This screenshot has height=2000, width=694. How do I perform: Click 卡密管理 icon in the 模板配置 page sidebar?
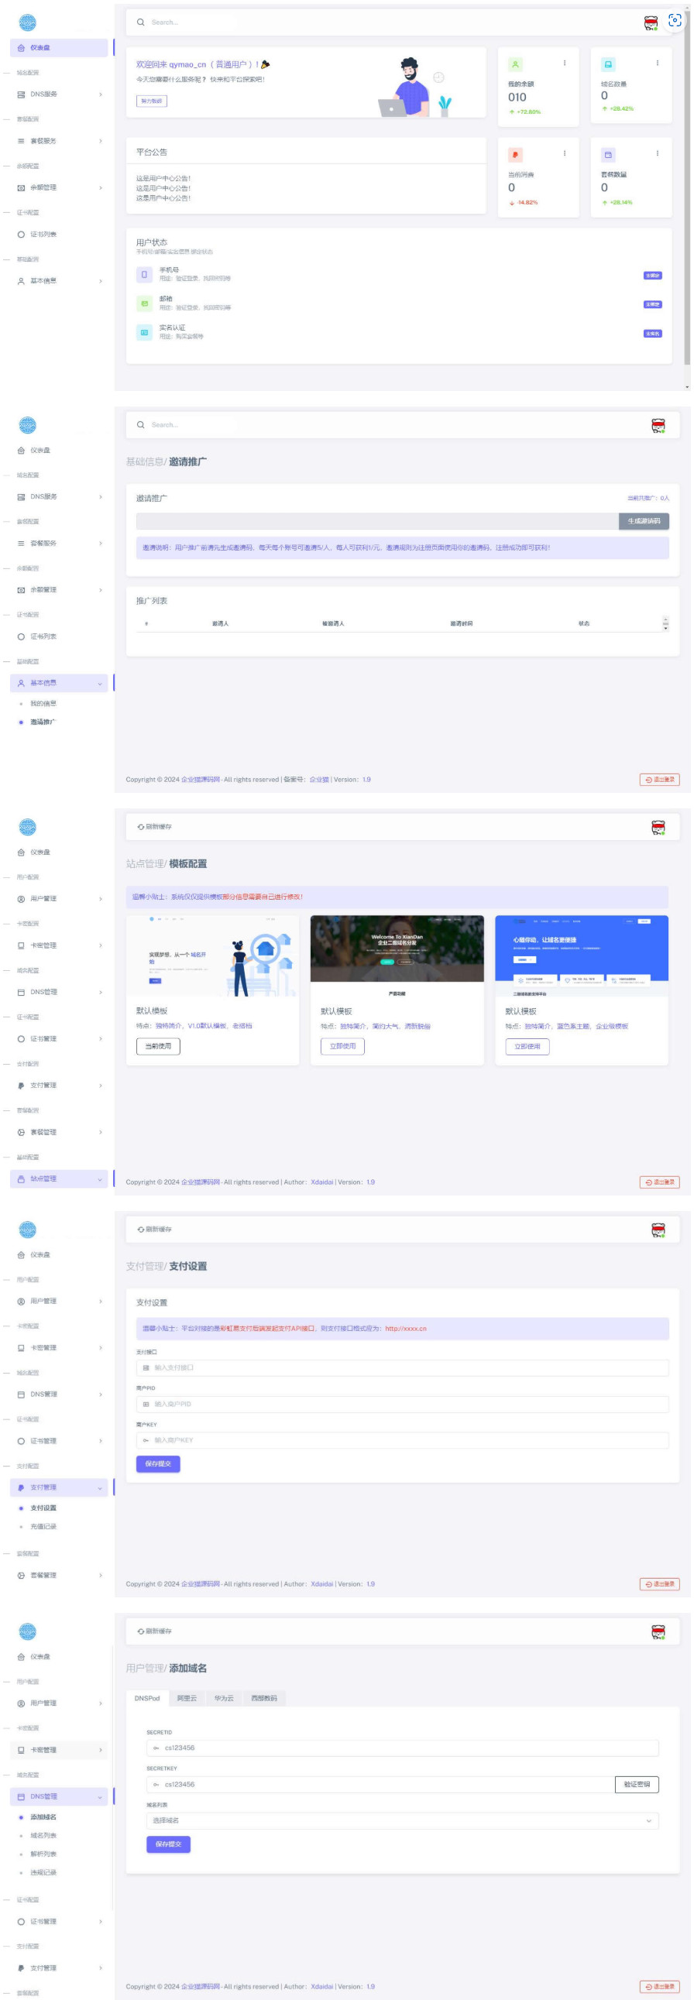click(21, 945)
